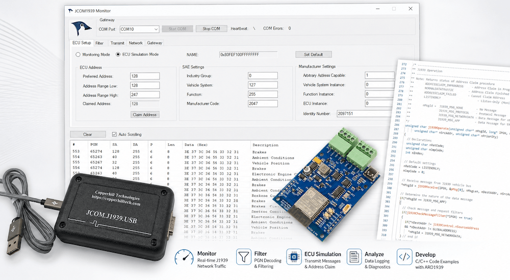Viewport: 510px width, 280px height.
Task: Click the Function field showing 255
Action: click(x=263, y=94)
